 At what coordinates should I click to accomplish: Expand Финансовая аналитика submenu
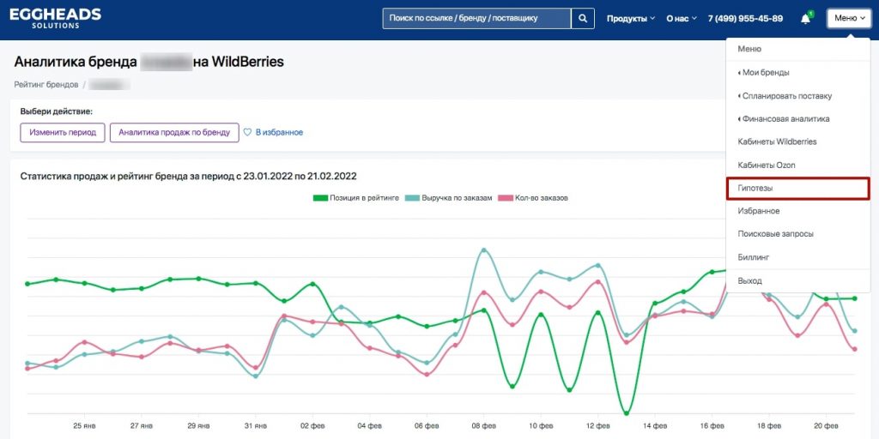[797, 118]
